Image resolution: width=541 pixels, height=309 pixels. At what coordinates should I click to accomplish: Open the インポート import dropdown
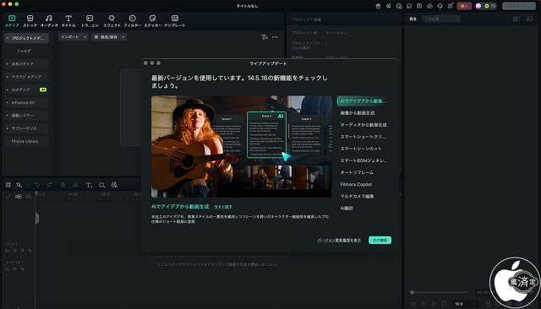74,37
